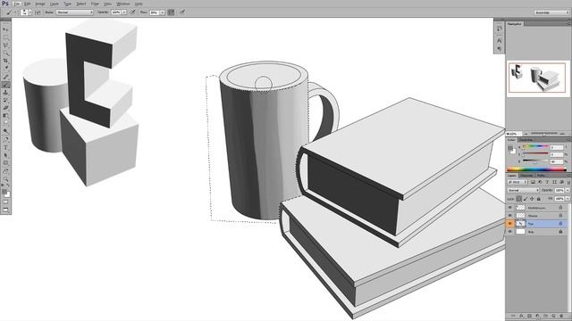Toggle lock transparent pixels in Layers panel
This screenshot has height=321, width=572.
(x=518, y=199)
